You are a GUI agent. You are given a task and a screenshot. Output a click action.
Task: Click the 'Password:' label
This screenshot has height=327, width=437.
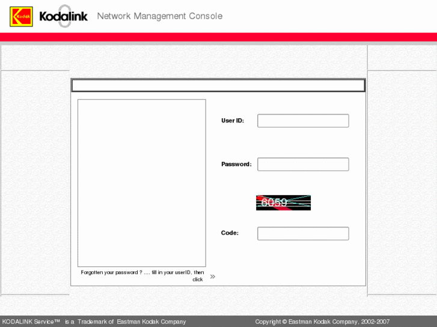point(236,164)
